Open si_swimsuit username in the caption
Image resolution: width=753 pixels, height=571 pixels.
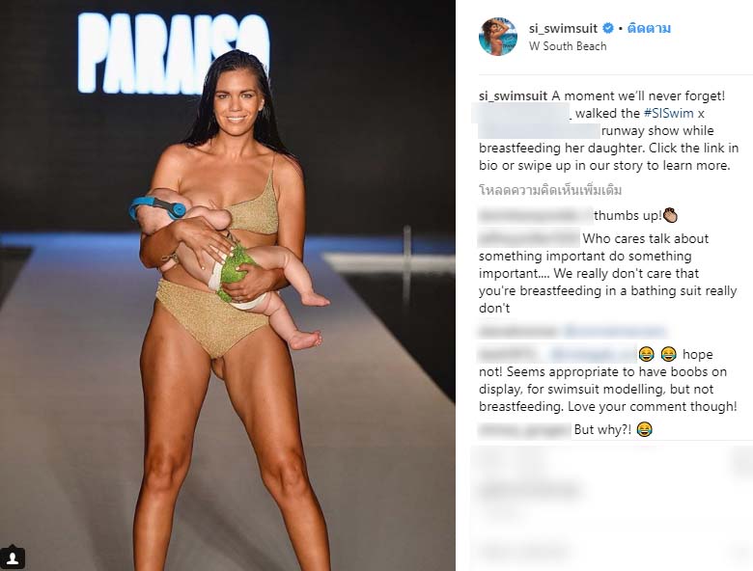513,95
